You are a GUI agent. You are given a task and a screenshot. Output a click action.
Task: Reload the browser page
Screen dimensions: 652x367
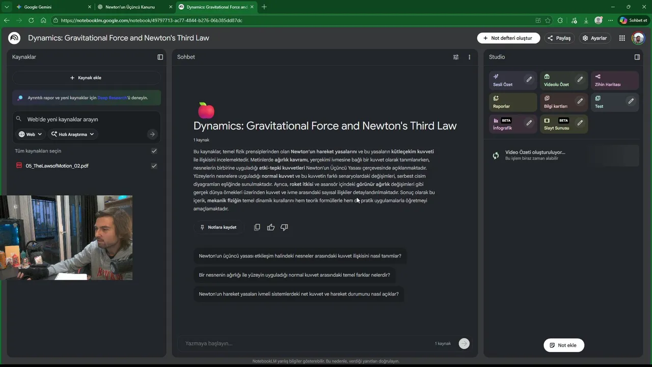[x=31, y=20]
